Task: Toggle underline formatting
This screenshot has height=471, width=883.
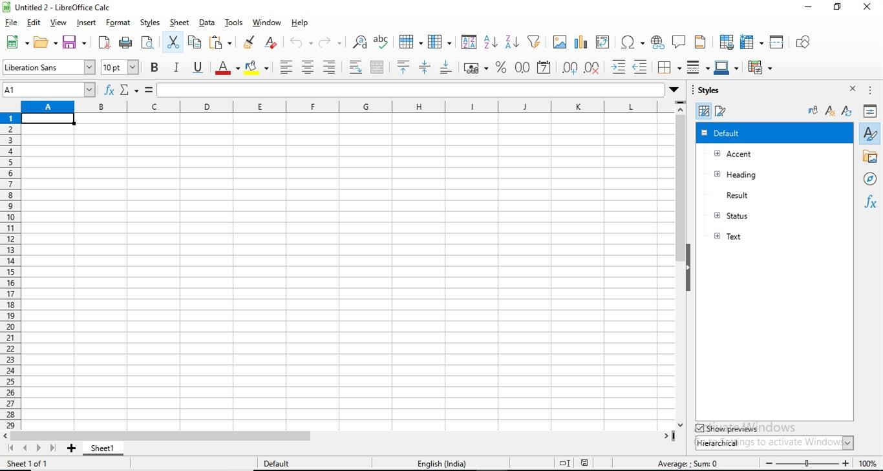Action: (x=197, y=67)
